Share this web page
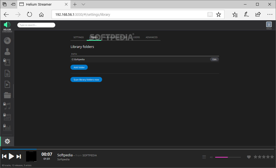Image resolution: width=276 pixels, height=168 pixels. (x=258, y=14)
